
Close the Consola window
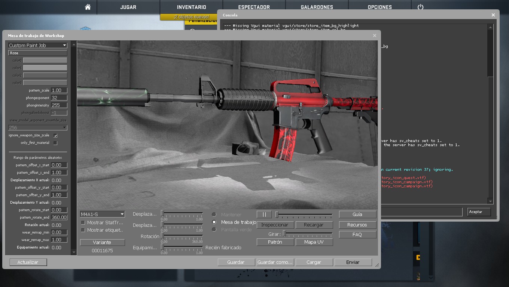pyautogui.click(x=493, y=15)
